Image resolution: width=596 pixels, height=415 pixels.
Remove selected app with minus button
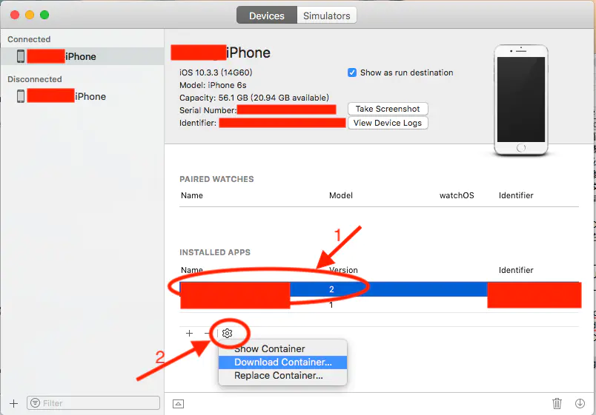click(x=207, y=333)
